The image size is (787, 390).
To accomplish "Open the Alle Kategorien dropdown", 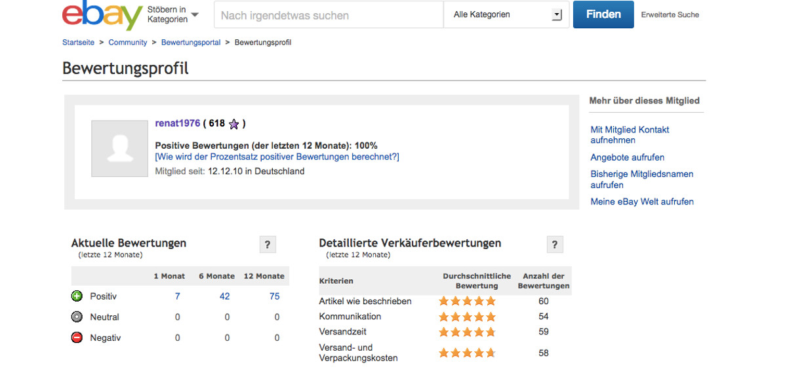I will pyautogui.click(x=506, y=14).
